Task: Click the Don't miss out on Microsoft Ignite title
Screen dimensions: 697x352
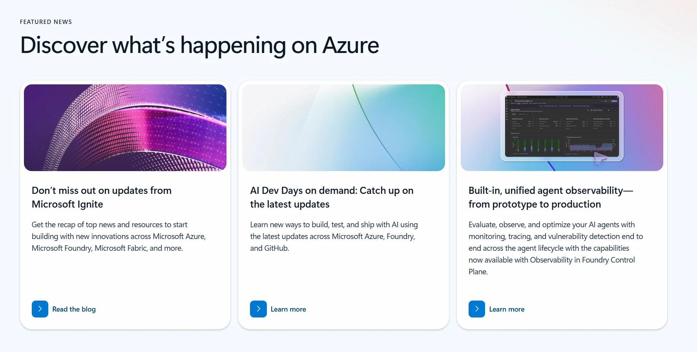Action: [x=102, y=197]
